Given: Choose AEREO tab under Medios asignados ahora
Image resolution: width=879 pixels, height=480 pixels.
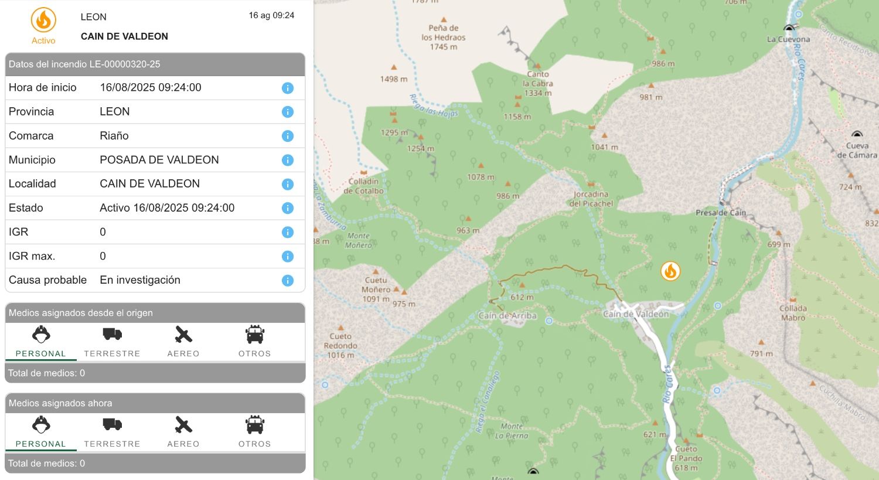Looking at the screenshot, I should [183, 432].
